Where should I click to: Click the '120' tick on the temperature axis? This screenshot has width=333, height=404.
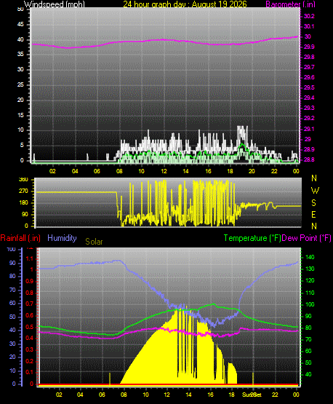[310, 280]
